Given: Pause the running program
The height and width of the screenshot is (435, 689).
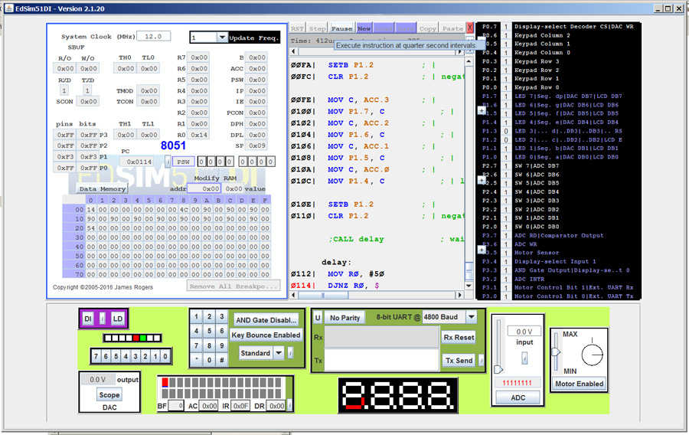Looking at the screenshot, I should point(342,28).
